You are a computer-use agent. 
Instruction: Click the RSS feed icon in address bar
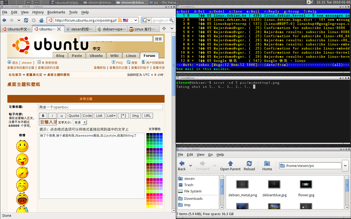(120, 20)
